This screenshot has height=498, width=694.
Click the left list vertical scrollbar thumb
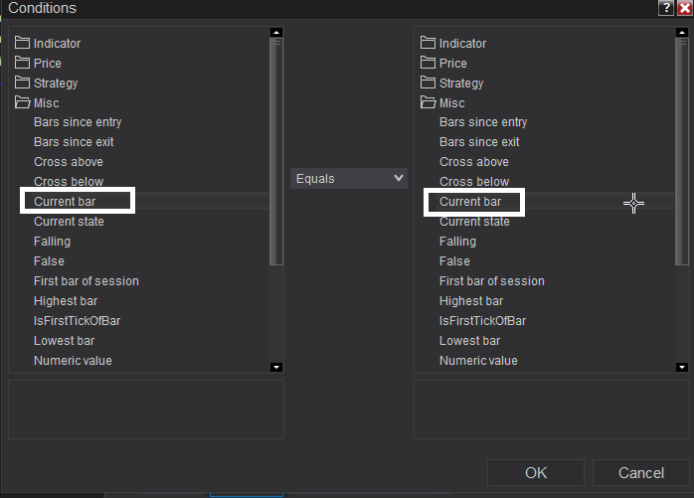276,149
